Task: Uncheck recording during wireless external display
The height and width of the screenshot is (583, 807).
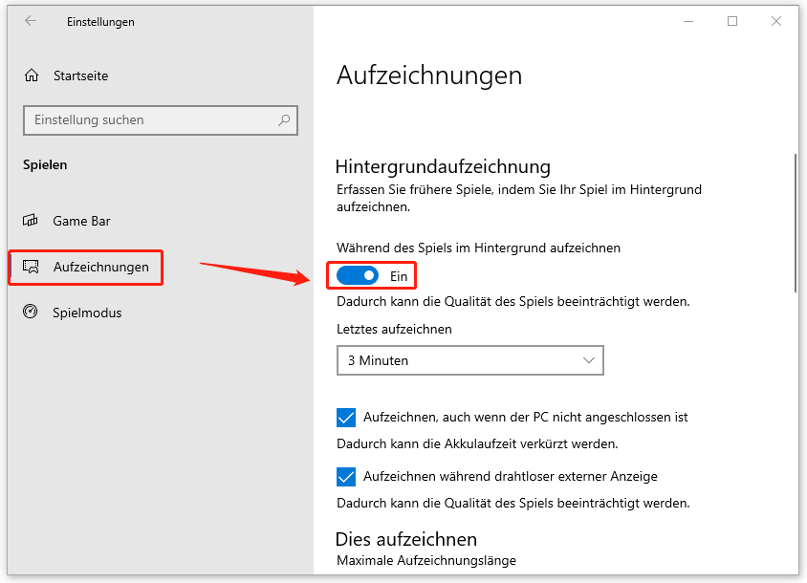Action: coord(346,477)
